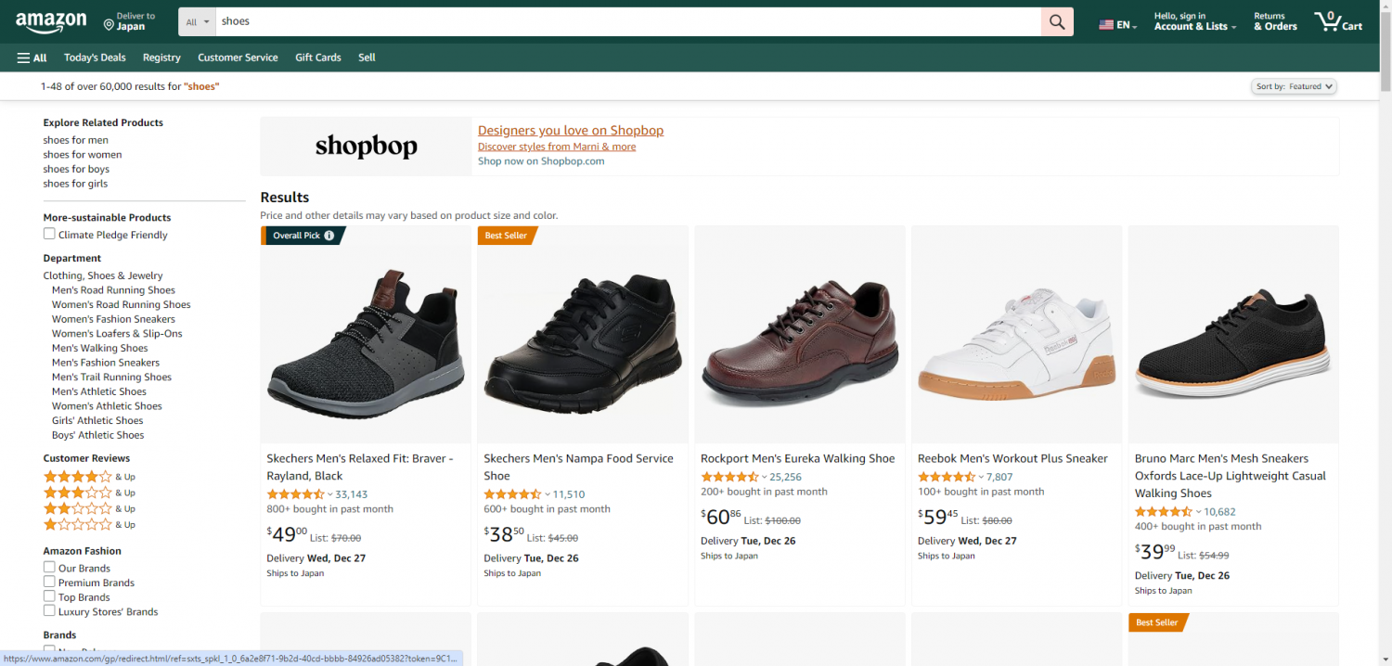Image resolution: width=1392 pixels, height=666 pixels.
Task: Click shoes for women link
Action: click(83, 155)
